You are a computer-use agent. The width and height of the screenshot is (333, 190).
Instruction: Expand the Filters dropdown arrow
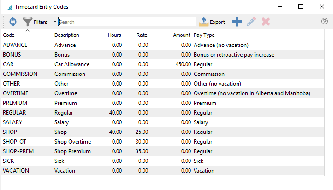tap(55, 22)
